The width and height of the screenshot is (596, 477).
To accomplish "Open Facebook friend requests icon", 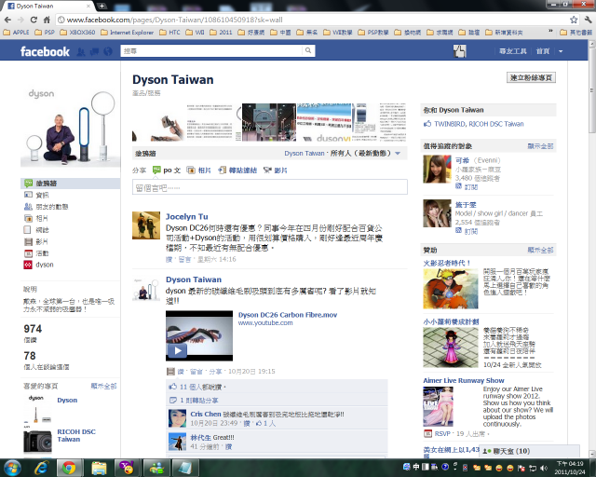I will point(81,51).
